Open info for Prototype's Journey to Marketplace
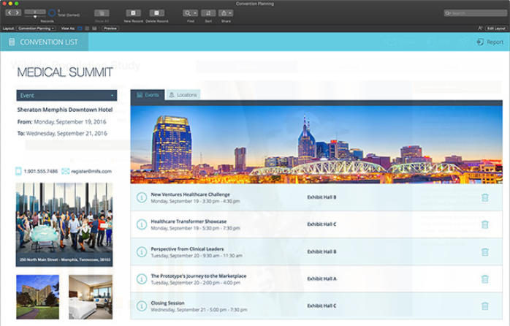Screen dimensions: 510x326 pyautogui.click(x=142, y=278)
